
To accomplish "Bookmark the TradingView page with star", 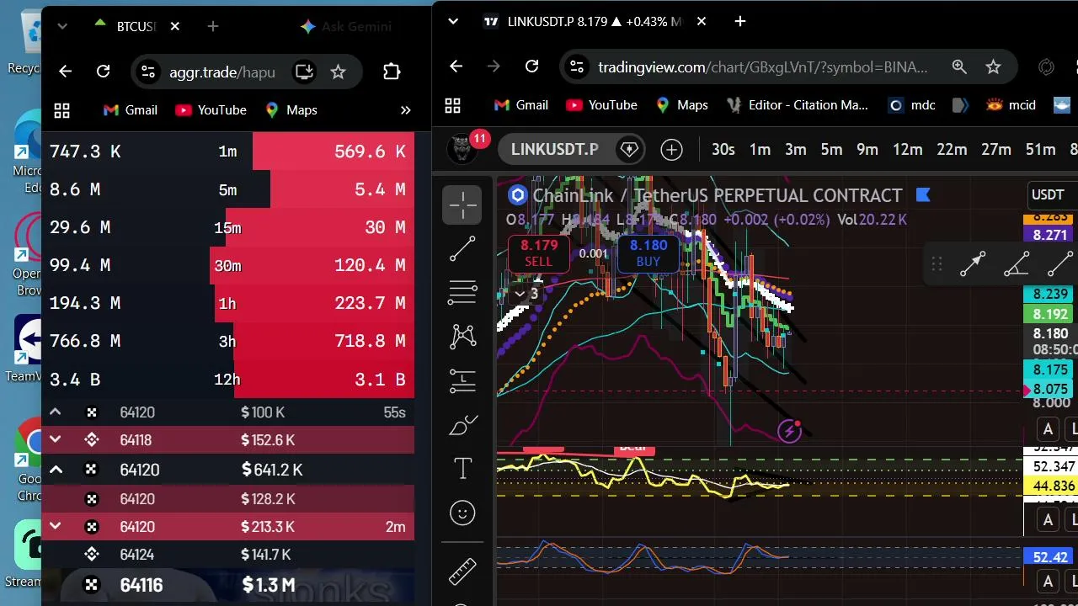I will (993, 66).
